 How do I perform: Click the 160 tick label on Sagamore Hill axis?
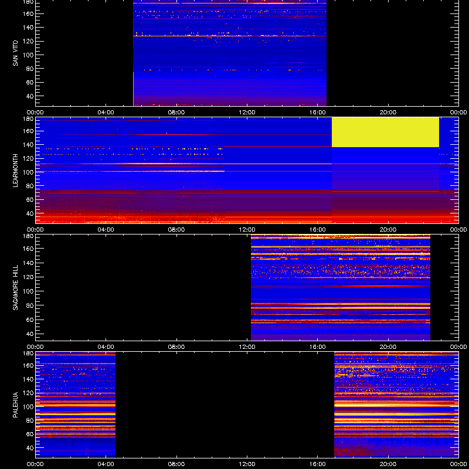pyautogui.click(x=28, y=249)
